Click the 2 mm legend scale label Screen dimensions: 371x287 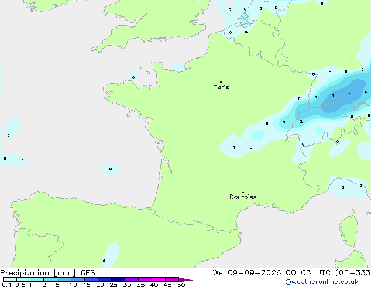pyautogui.click(x=44, y=285)
